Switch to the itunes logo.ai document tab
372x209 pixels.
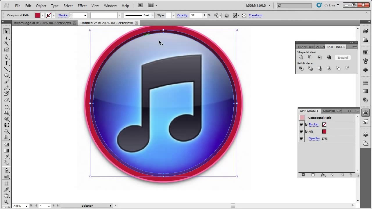(42, 23)
